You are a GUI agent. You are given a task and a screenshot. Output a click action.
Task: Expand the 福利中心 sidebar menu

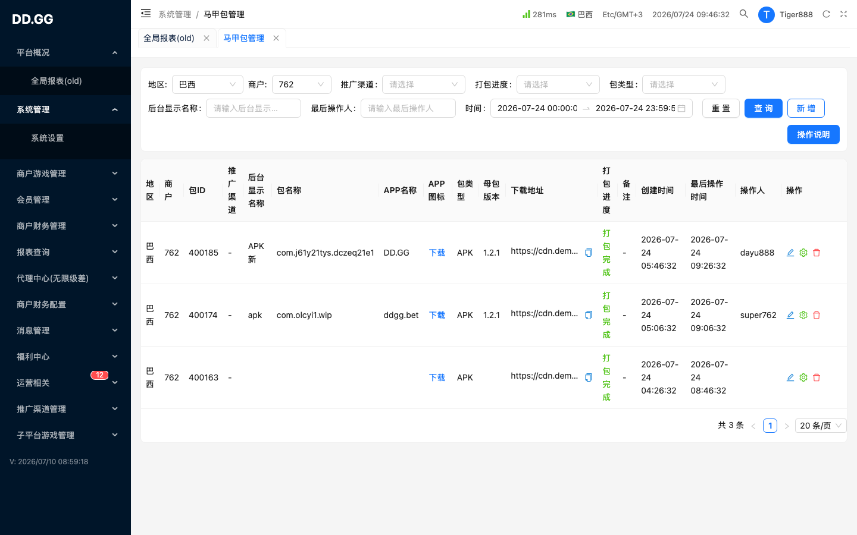(x=65, y=357)
